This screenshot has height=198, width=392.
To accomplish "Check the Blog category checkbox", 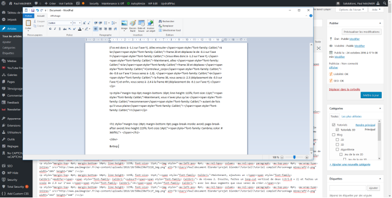I will pos(334,135).
